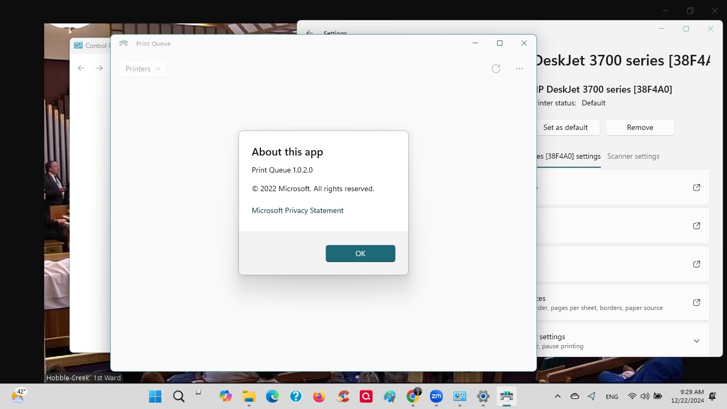Click the speaker volume tray icon

645,396
